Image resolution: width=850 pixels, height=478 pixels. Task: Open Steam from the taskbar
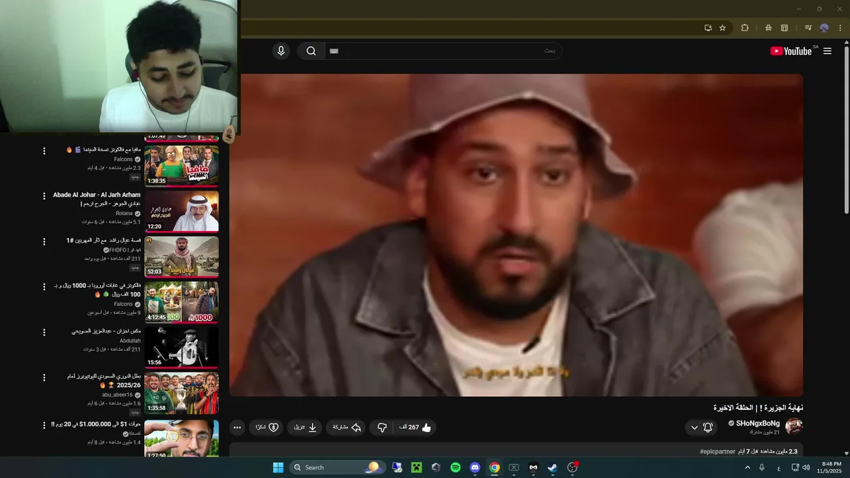[552, 467]
